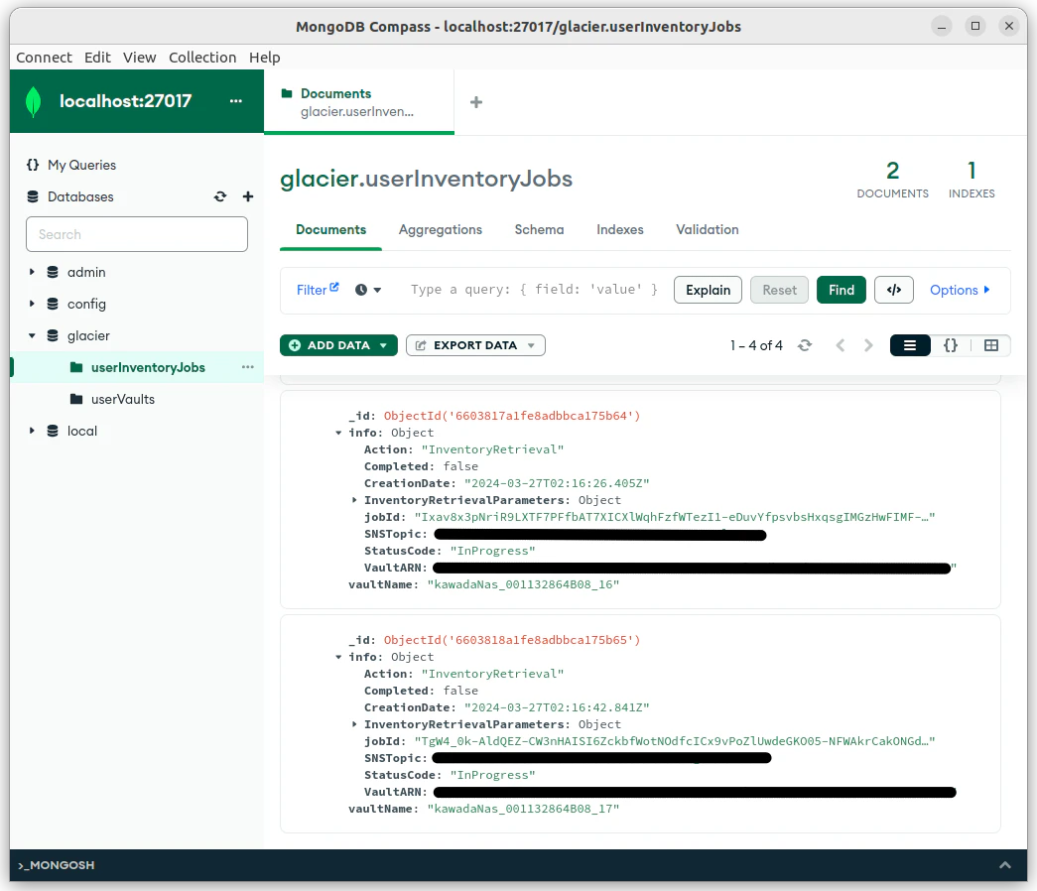Open the localhost:27017 connection options menu
Image resolution: width=1037 pixels, height=891 pixels.
coord(236,101)
